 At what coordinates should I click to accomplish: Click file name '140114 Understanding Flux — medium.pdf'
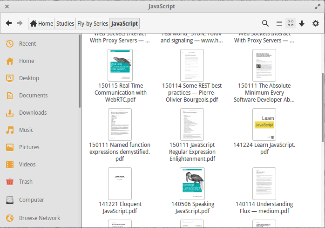click(264, 207)
